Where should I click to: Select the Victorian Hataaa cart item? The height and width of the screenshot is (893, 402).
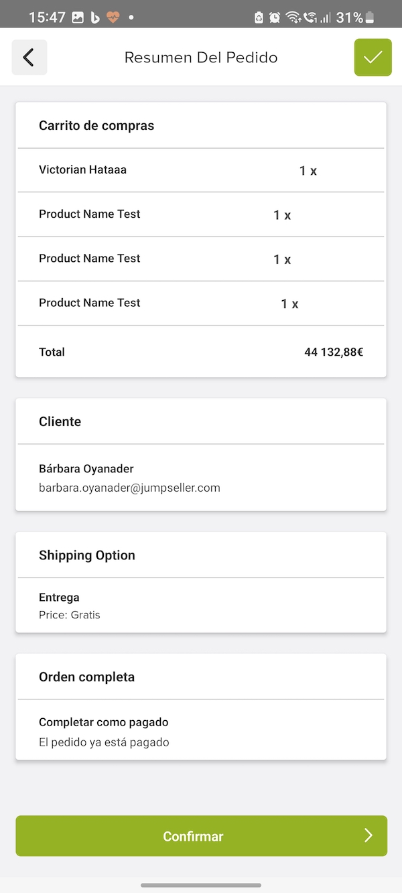201,170
